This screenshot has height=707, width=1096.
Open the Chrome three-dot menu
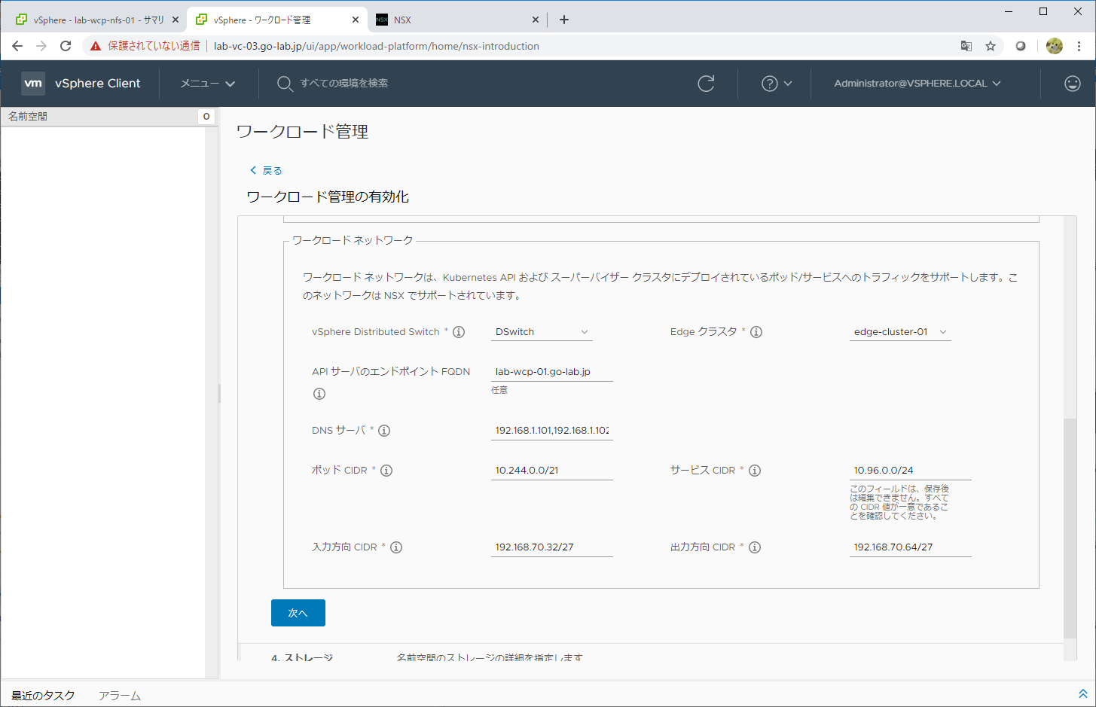pyautogui.click(x=1079, y=46)
